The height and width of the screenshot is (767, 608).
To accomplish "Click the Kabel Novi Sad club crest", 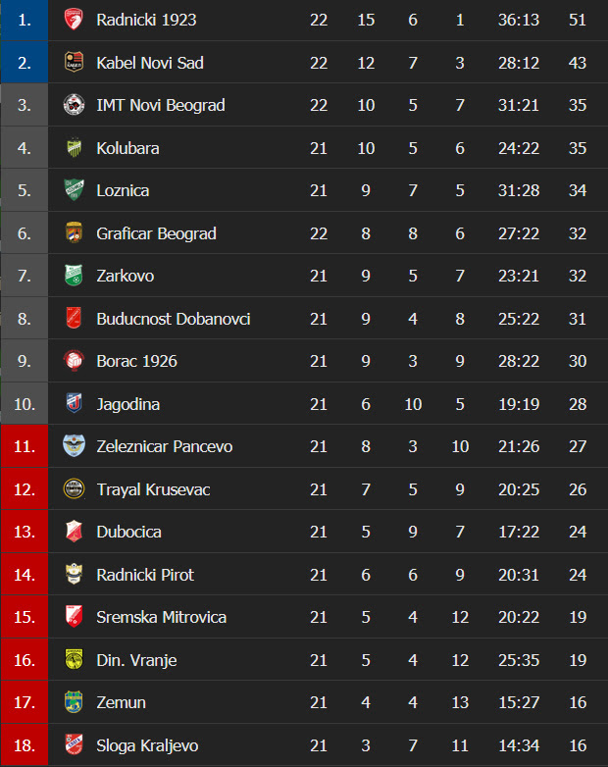I will pyautogui.click(x=74, y=62).
